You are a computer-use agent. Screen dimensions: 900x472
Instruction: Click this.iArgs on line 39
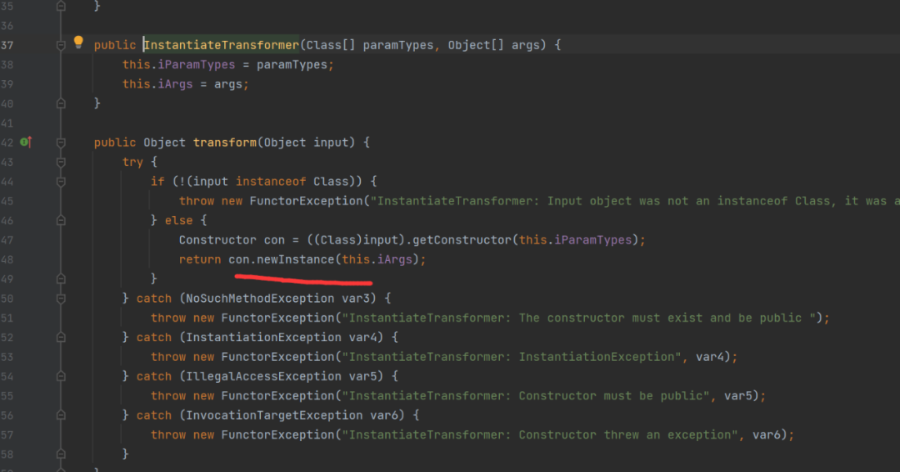(x=157, y=84)
